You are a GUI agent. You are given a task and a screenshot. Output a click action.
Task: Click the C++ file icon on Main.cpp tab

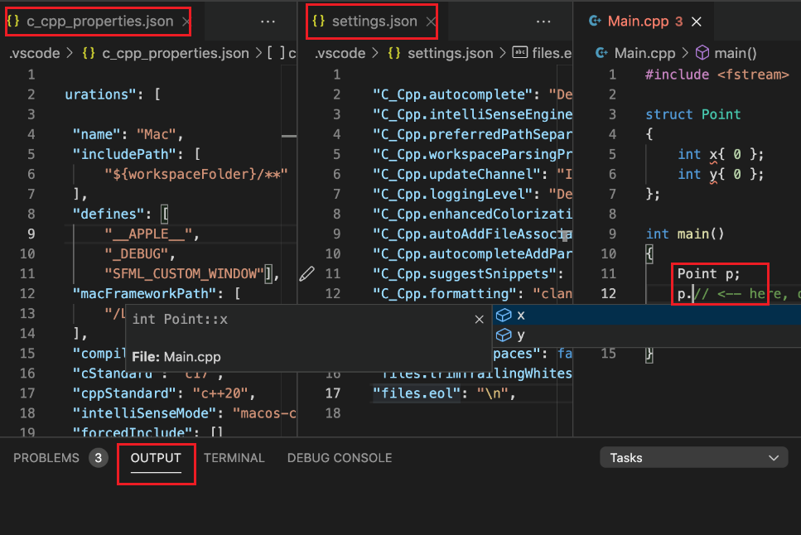tap(595, 21)
